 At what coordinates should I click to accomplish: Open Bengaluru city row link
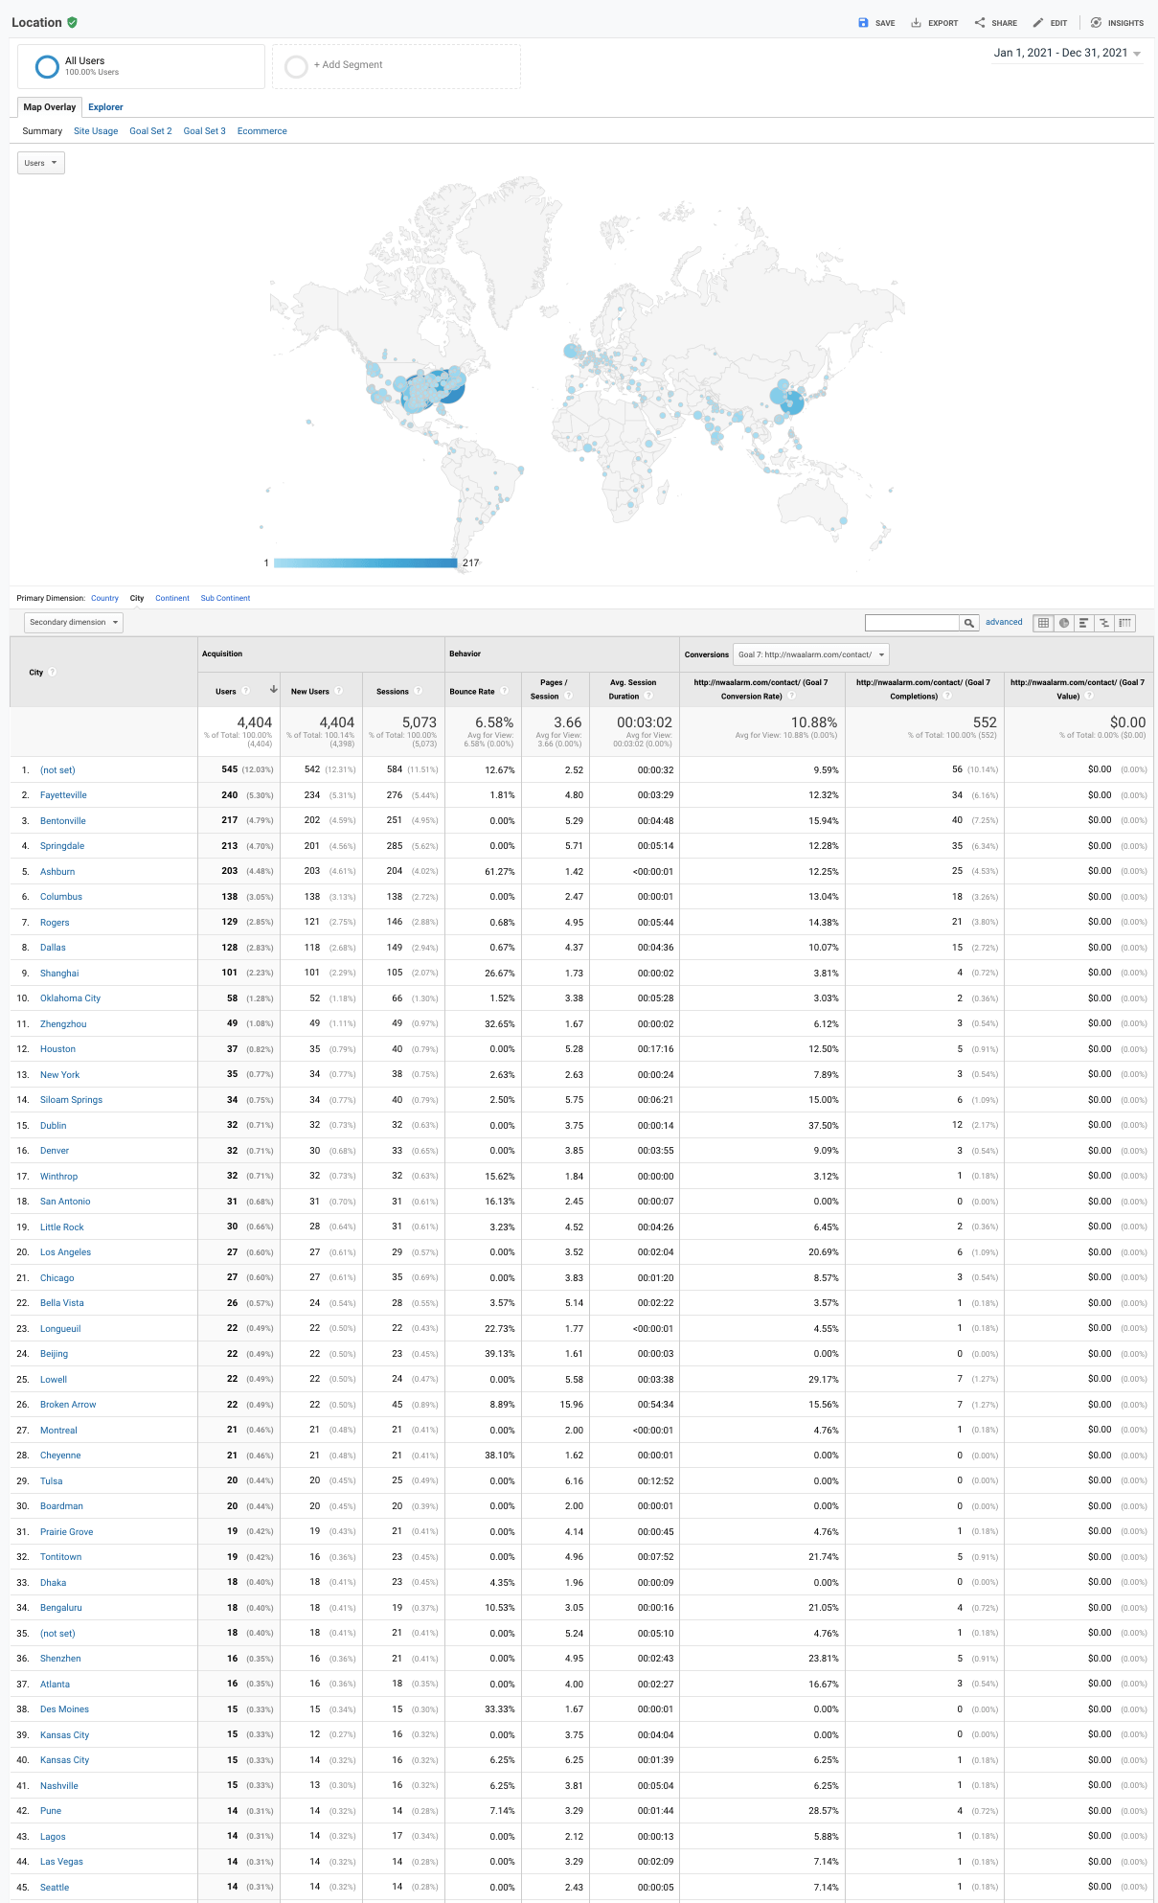[61, 1608]
